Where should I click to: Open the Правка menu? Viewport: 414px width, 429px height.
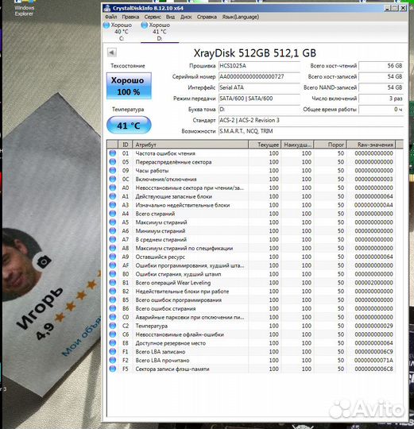pyautogui.click(x=130, y=17)
